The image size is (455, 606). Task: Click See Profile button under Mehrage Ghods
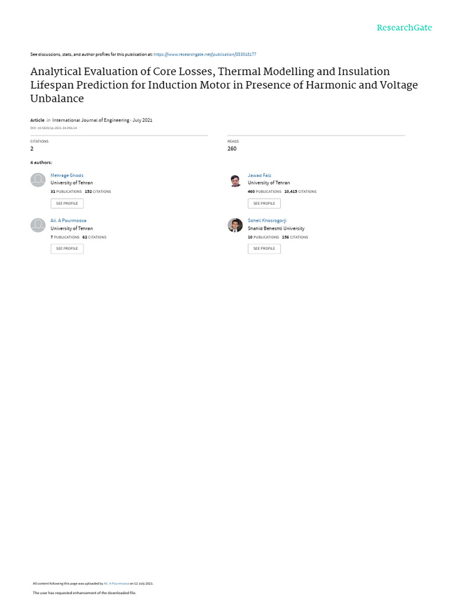67,204
